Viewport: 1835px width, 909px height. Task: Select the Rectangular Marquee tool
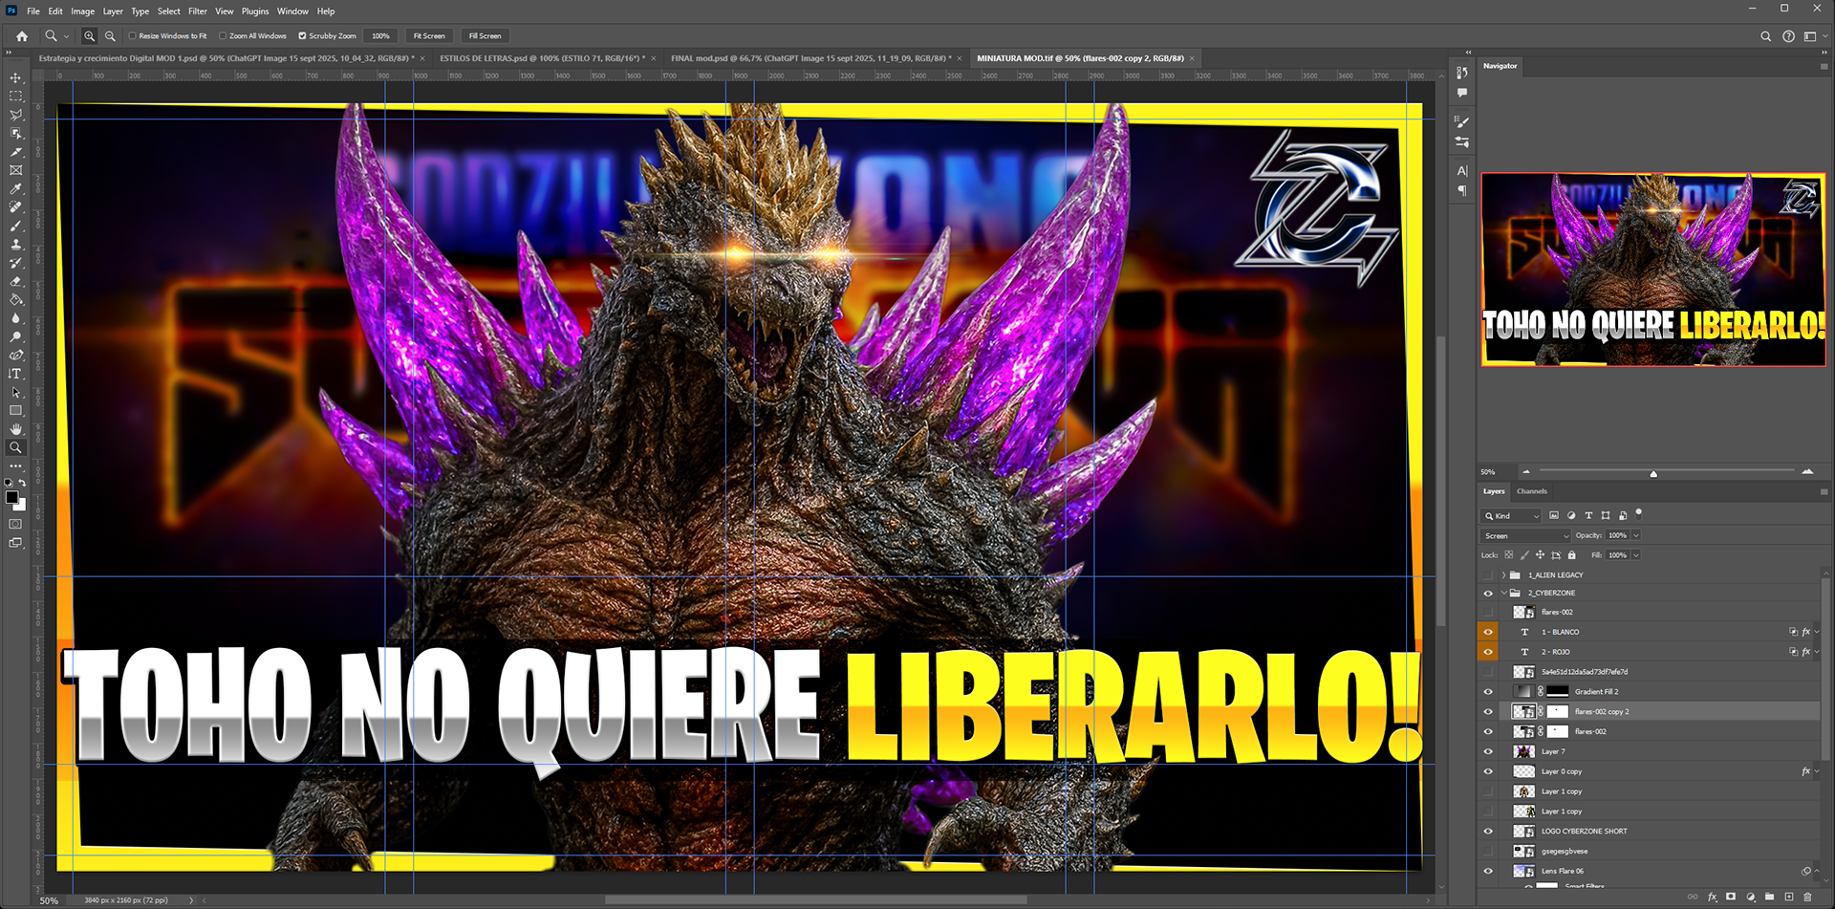point(15,97)
